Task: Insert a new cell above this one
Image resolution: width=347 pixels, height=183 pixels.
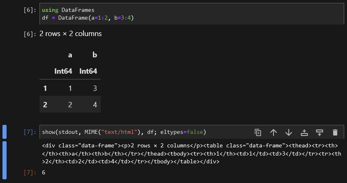Action: pos(304,132)
